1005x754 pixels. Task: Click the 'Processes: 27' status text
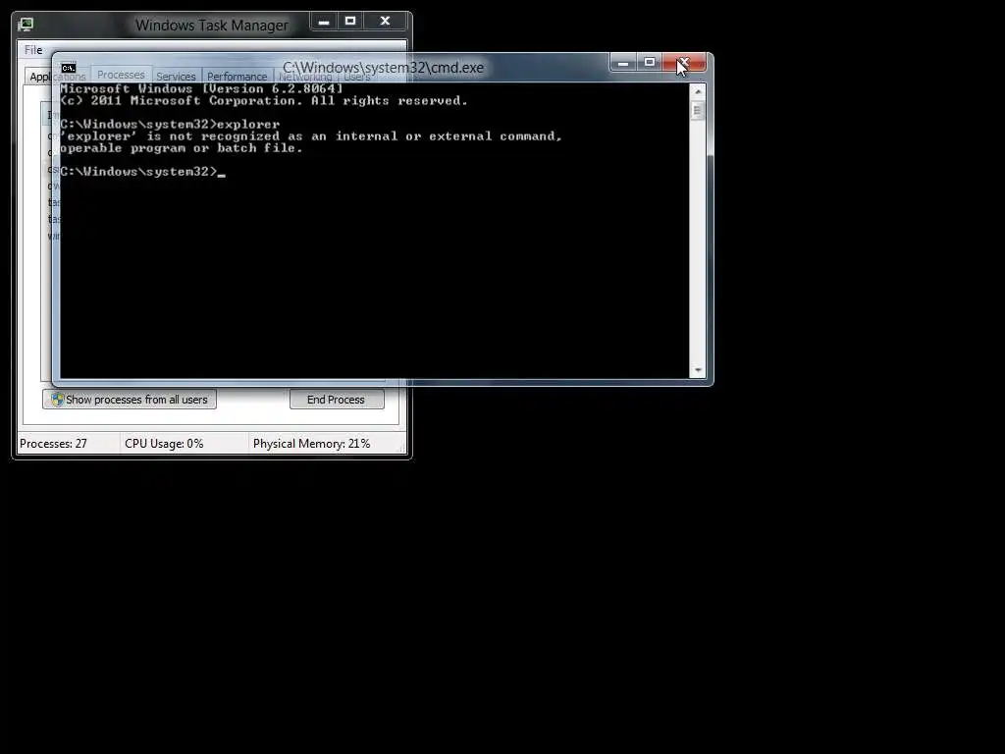click(x=53, y=444)
